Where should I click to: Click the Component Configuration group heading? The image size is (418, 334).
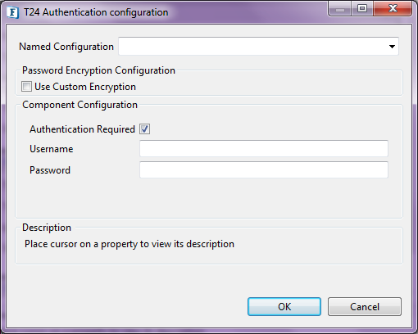click(x=80, y=105)
